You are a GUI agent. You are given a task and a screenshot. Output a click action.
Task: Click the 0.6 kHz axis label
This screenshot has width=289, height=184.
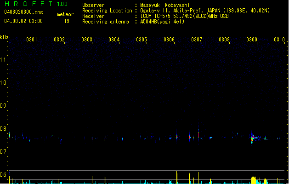[x=4, y=175]
